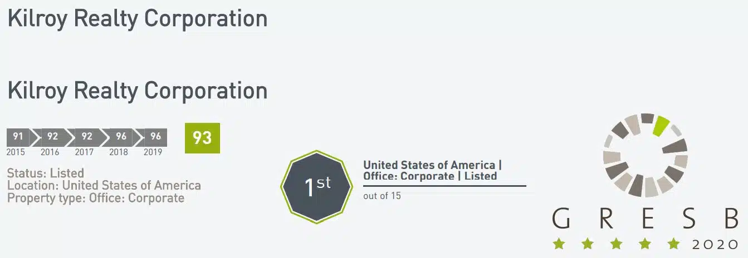Viewport: 748px width, 258px height.
Task: Click the GRESB circular segmented logo
Action: coord(646,155)
